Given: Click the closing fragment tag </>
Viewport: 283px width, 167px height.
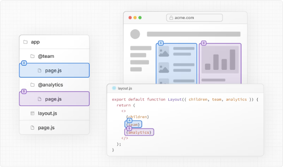Looking at the screenshot, I should click(x=125, y=138).
